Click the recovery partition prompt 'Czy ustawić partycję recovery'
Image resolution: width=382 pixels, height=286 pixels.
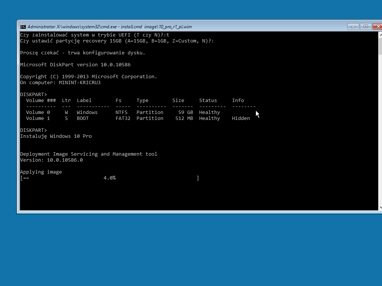[117, 41]
